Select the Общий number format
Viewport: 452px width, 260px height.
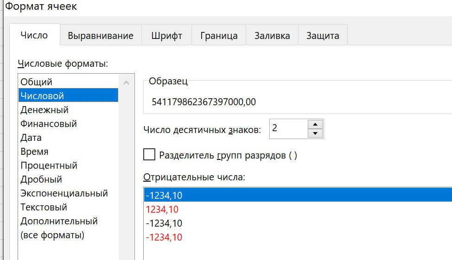[x=36, y=82]
